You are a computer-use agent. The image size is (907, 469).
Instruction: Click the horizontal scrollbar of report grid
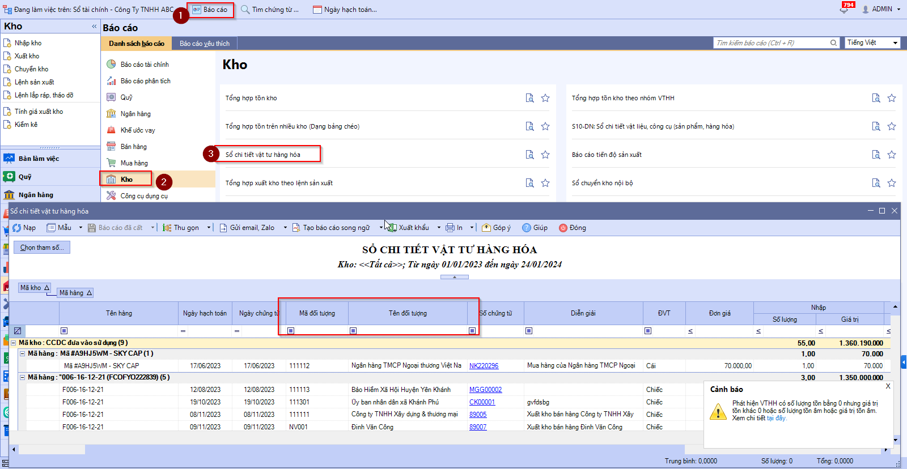click(x=450, y=449)
